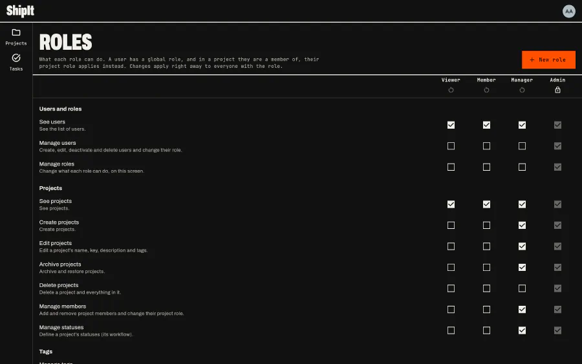Click the 'Archive projects' permission label

(60, 264)
